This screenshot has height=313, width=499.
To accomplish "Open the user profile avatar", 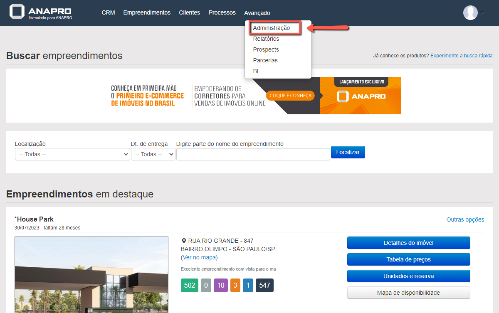I will pos(470,12).
